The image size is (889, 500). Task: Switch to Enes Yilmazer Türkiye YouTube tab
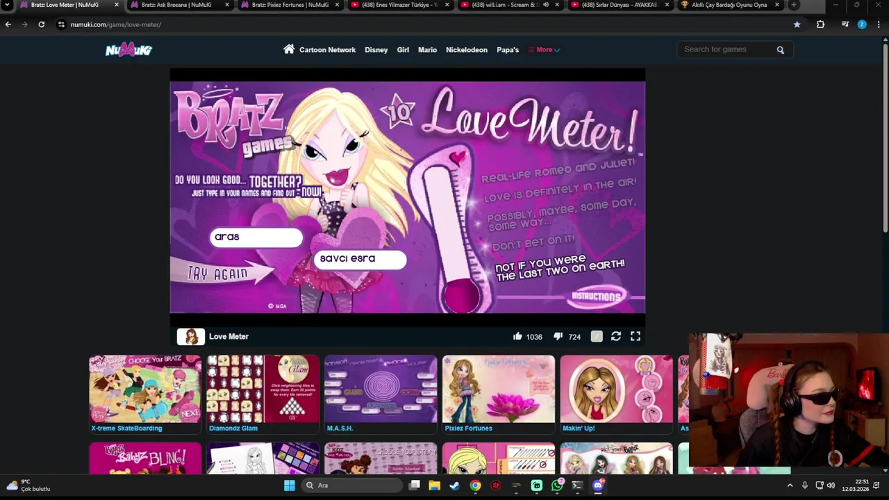pyautogui.click(x=400, y=5)
